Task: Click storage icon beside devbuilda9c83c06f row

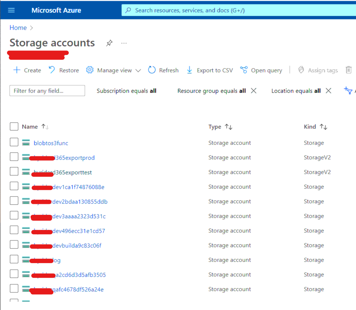Action: [26, 245]
